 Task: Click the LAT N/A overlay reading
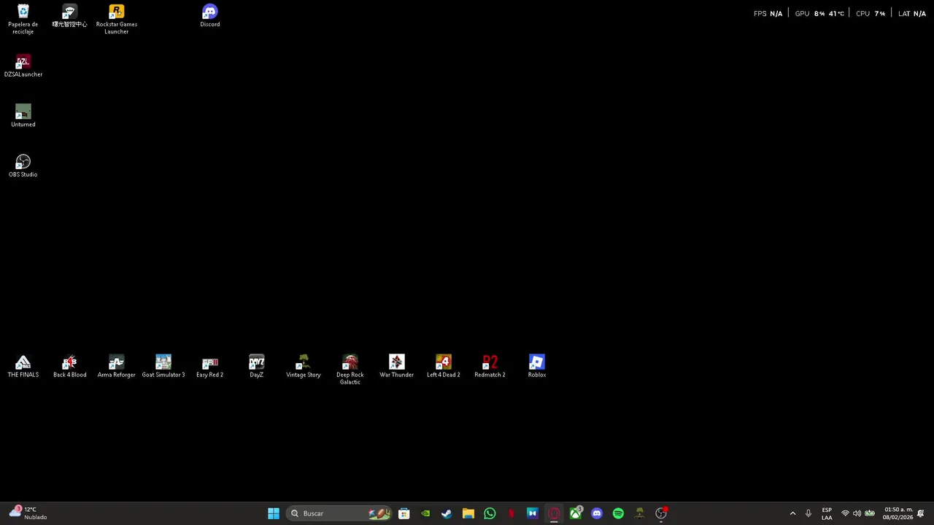coord(912,13)
